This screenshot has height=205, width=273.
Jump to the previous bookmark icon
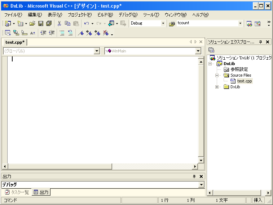97,33
